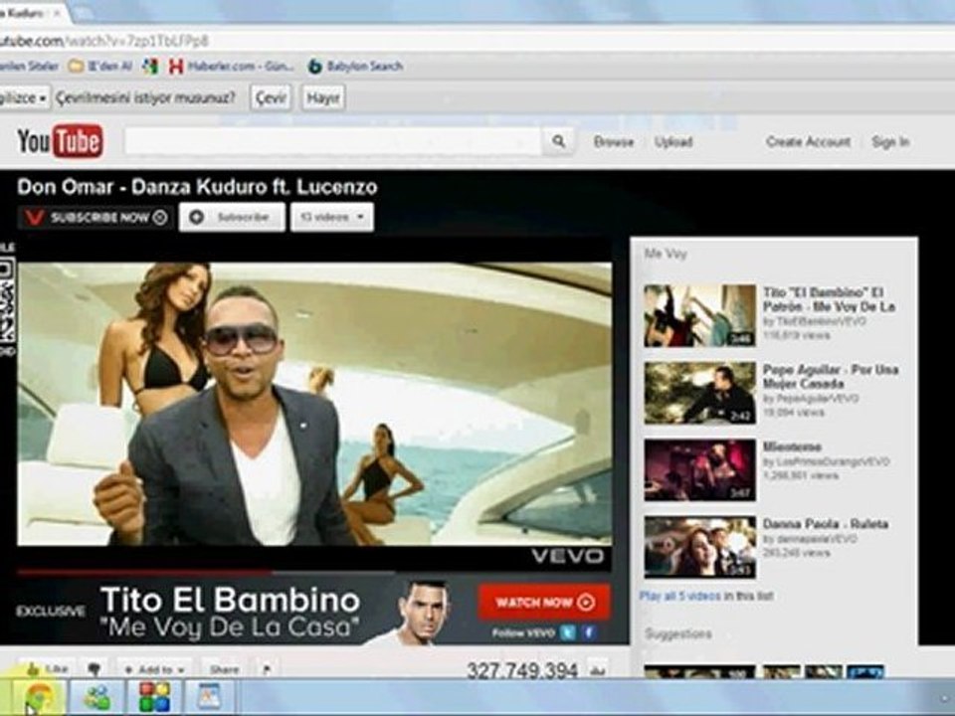This screenshot has width=955, height=716.
Task: Click the Messenger taskbar icon
Action: (97, 698)
